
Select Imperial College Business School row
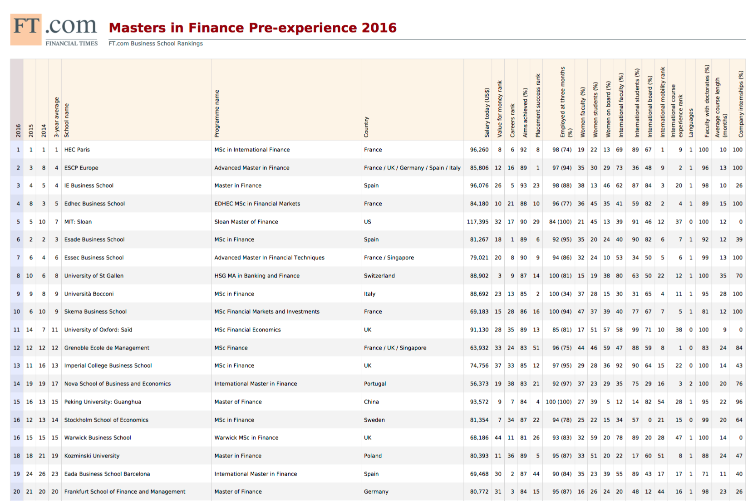coord(108,365)
